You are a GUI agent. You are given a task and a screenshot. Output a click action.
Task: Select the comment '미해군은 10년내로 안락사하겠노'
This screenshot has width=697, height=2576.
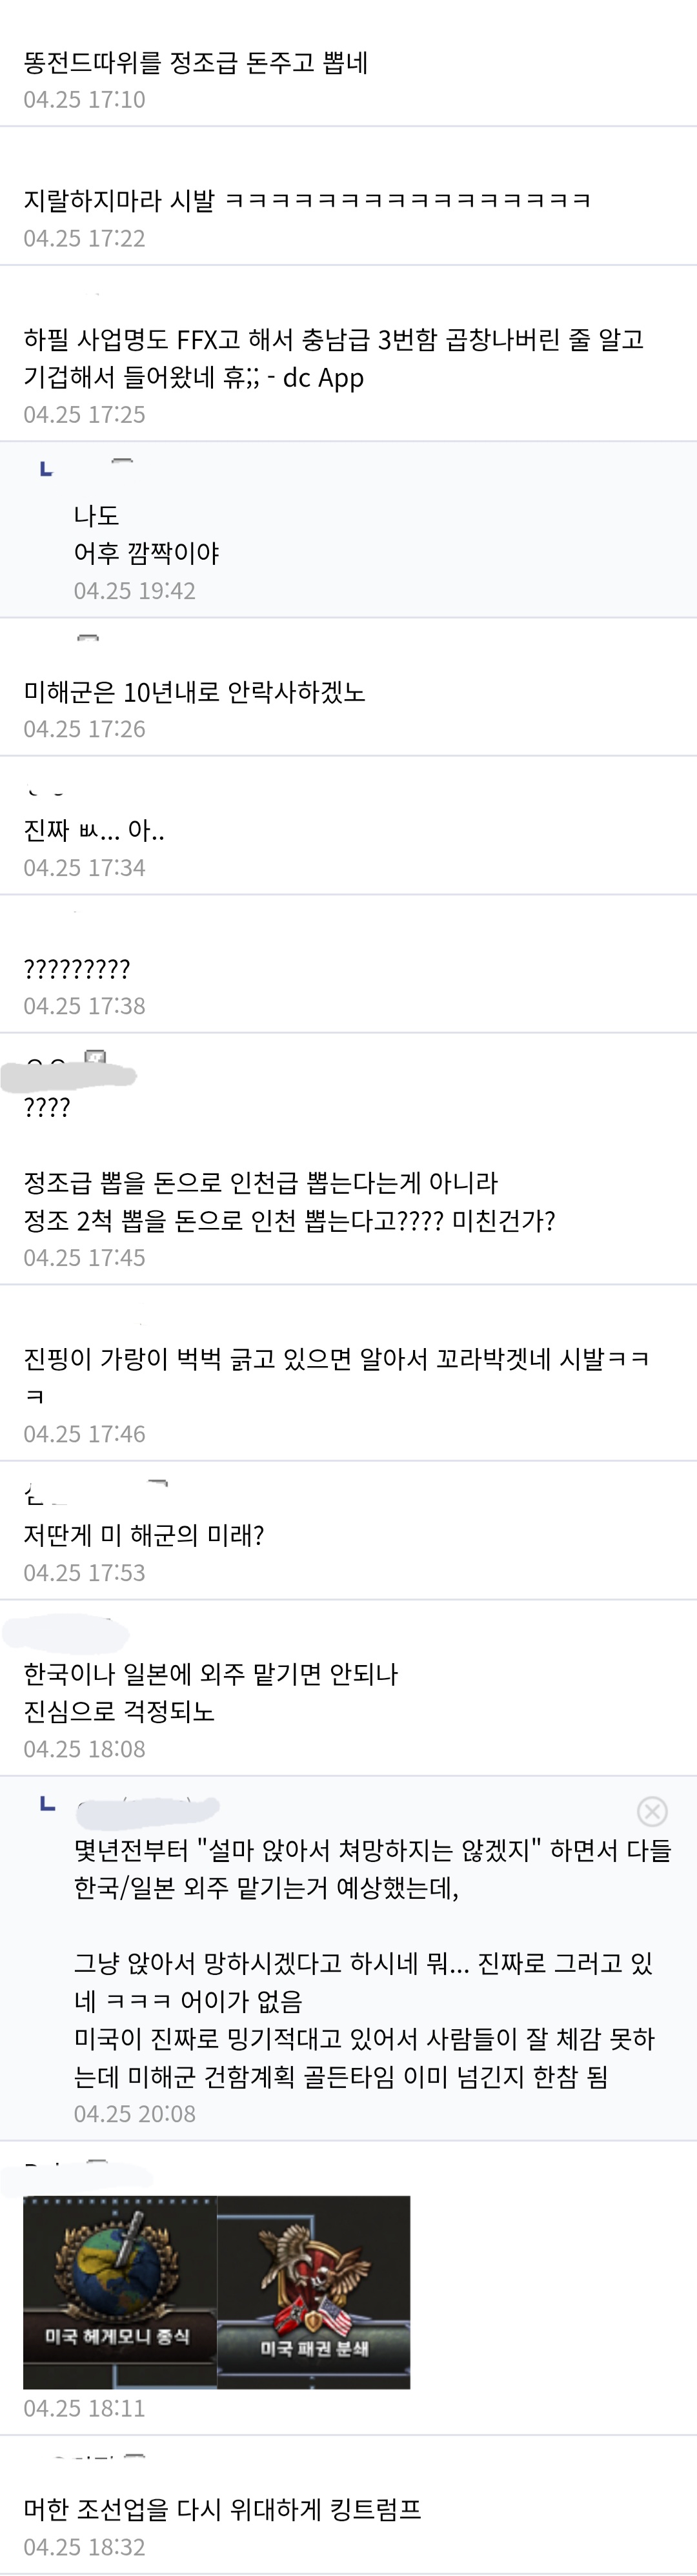coord(194,692)
